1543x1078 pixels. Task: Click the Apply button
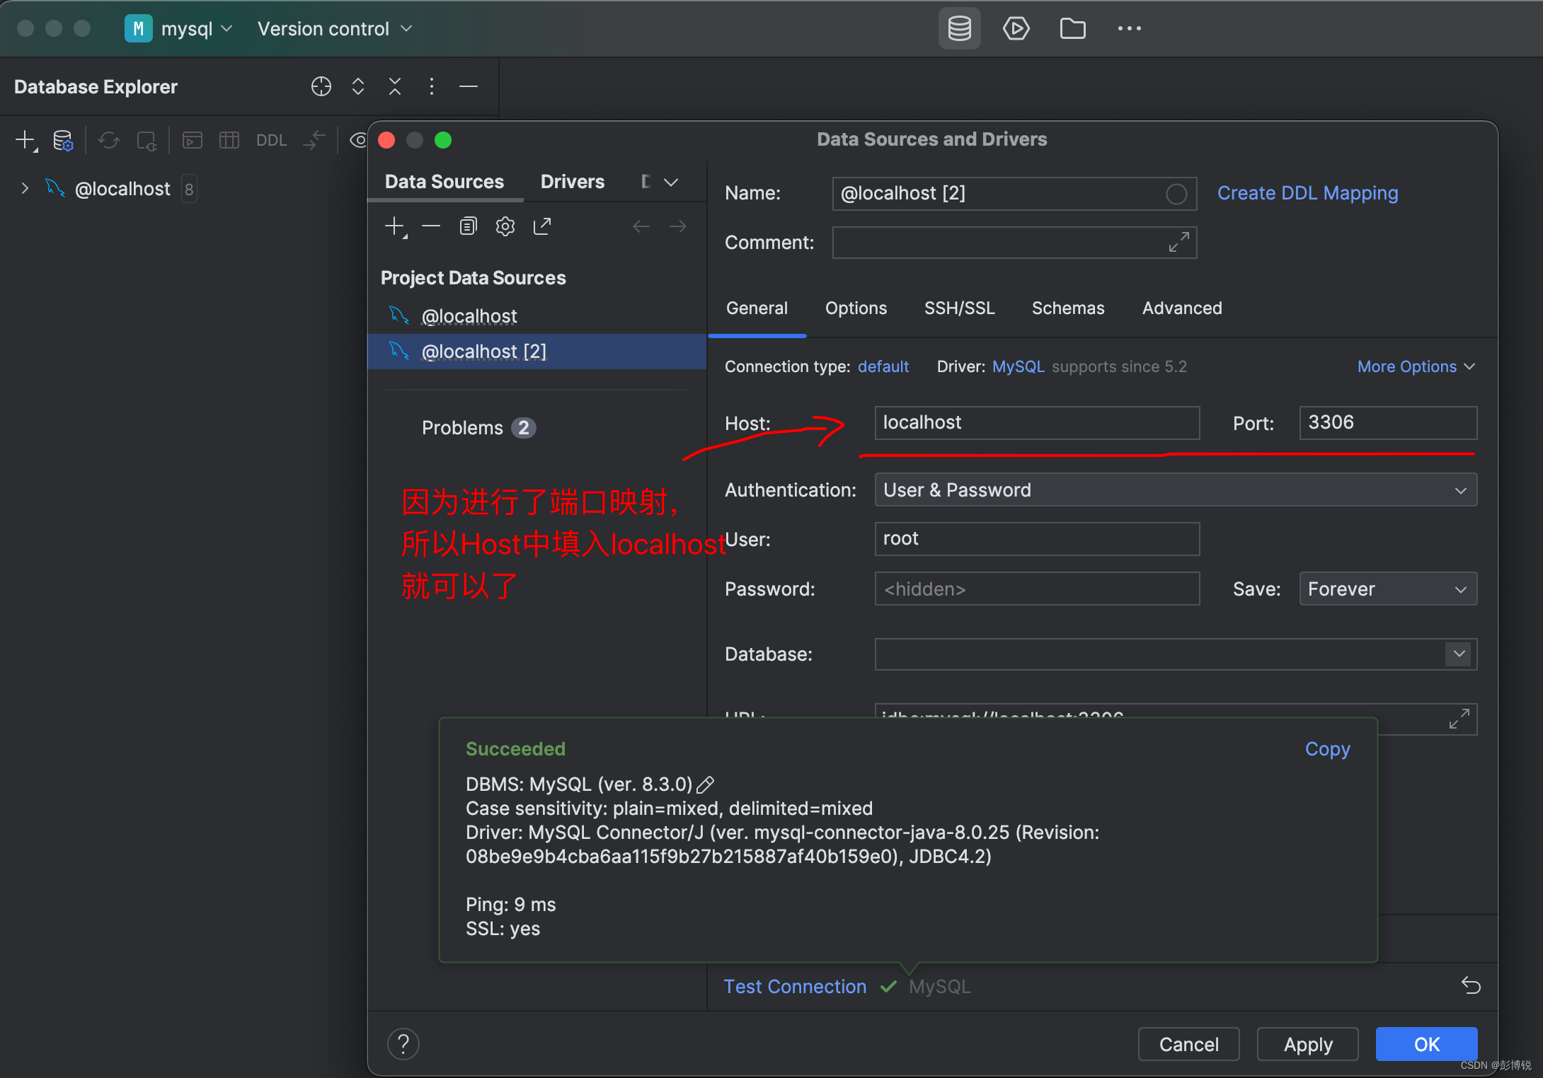coord(1308,1044)
